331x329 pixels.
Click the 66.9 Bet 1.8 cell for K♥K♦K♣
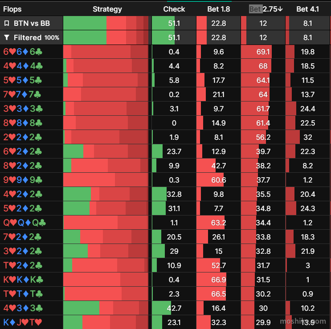coord(218,280)
